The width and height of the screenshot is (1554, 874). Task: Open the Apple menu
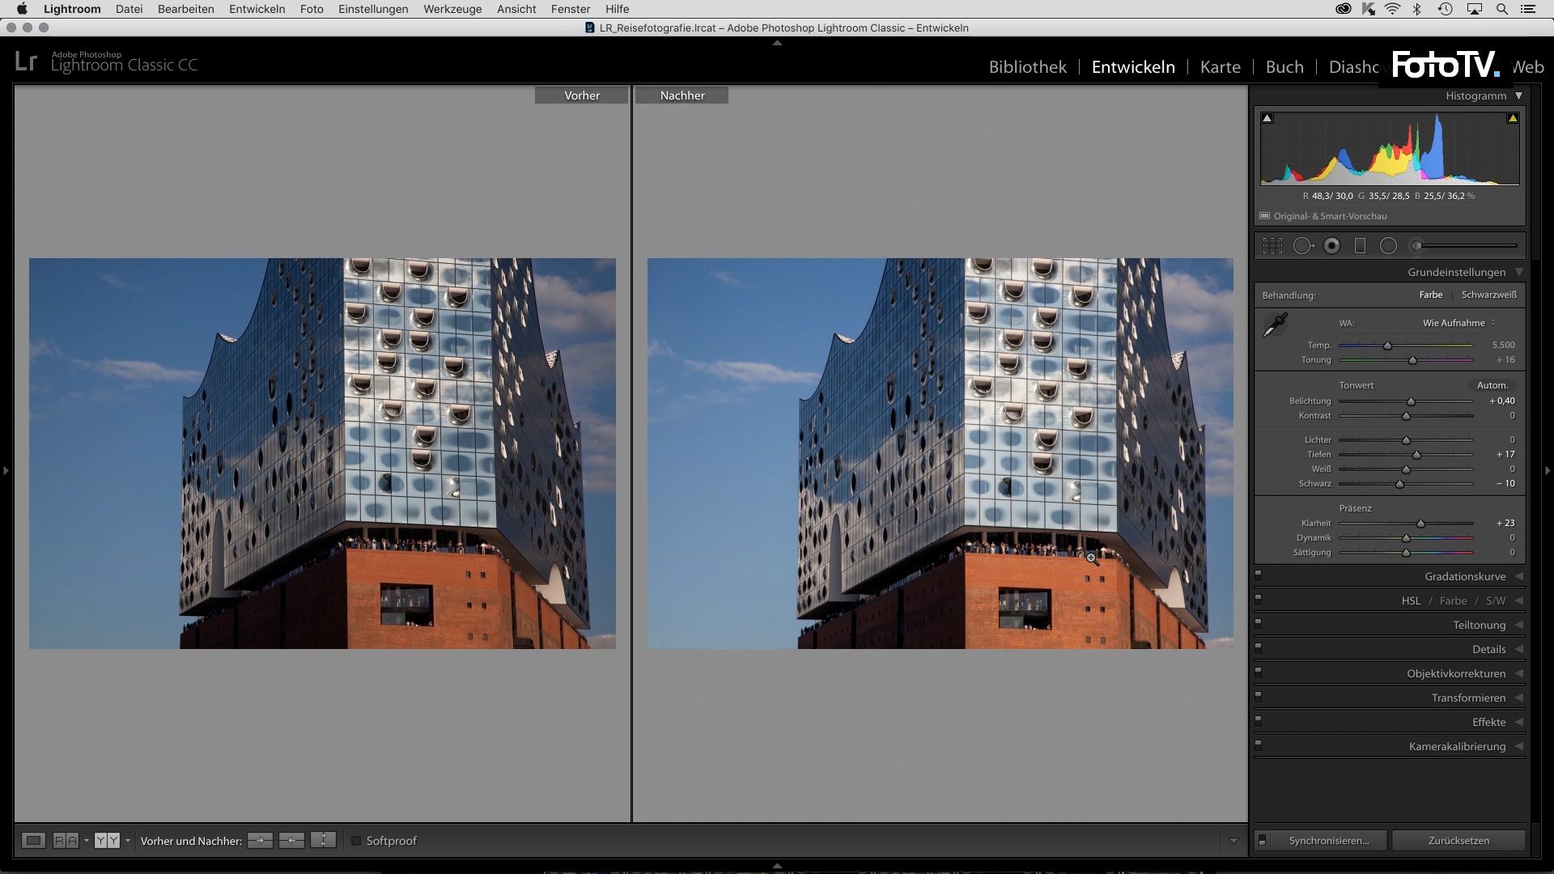22,9
